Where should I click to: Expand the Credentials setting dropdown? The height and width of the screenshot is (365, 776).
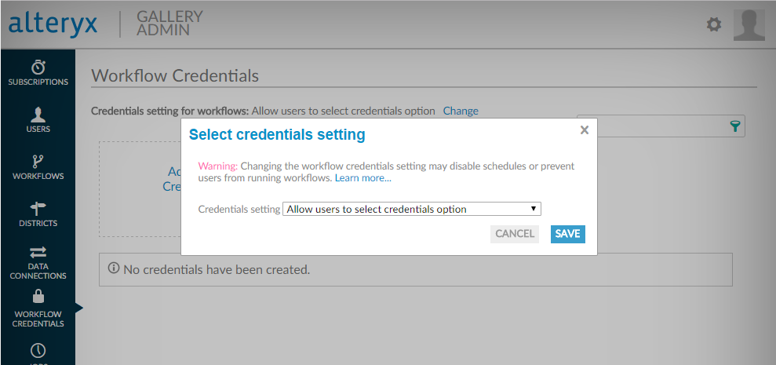(412, 210)
